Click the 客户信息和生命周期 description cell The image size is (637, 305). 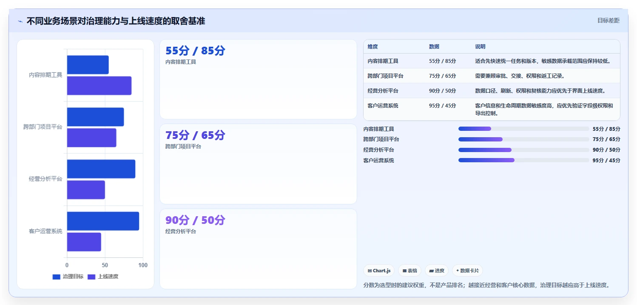[x=544, y=110]
